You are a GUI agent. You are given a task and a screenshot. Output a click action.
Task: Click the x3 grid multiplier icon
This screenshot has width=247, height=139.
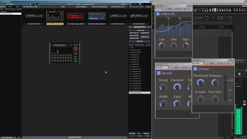coord(203,10)
